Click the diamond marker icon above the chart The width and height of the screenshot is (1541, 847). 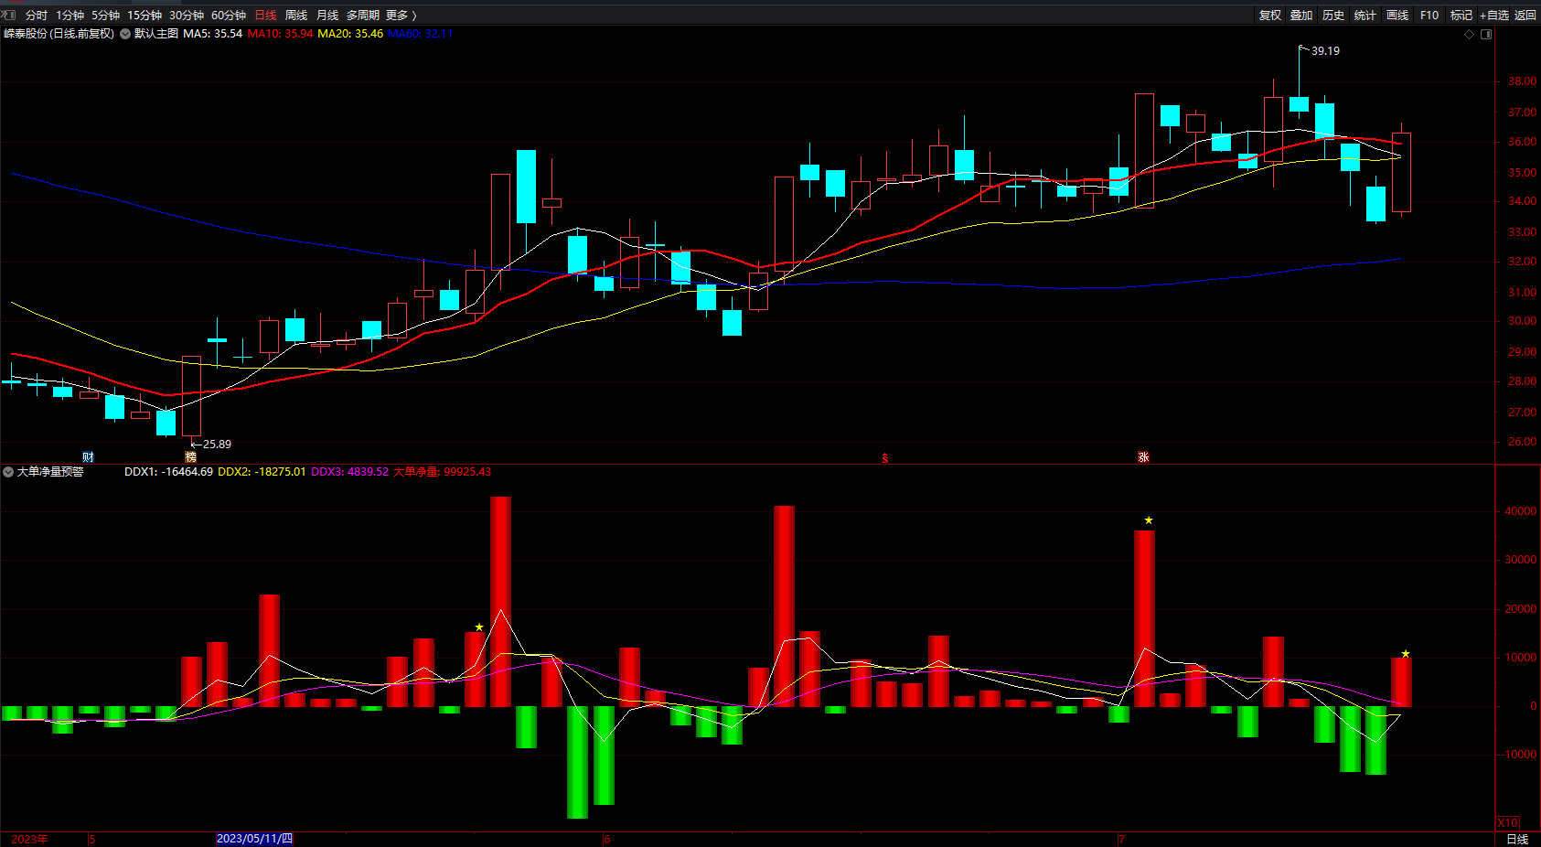1470,35
